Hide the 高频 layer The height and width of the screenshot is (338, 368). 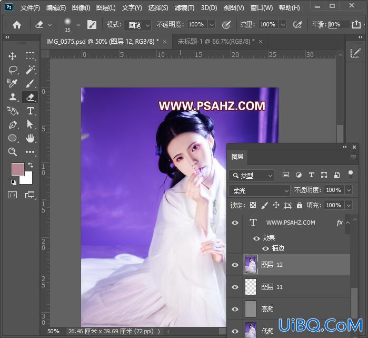[x=235, y=309]
